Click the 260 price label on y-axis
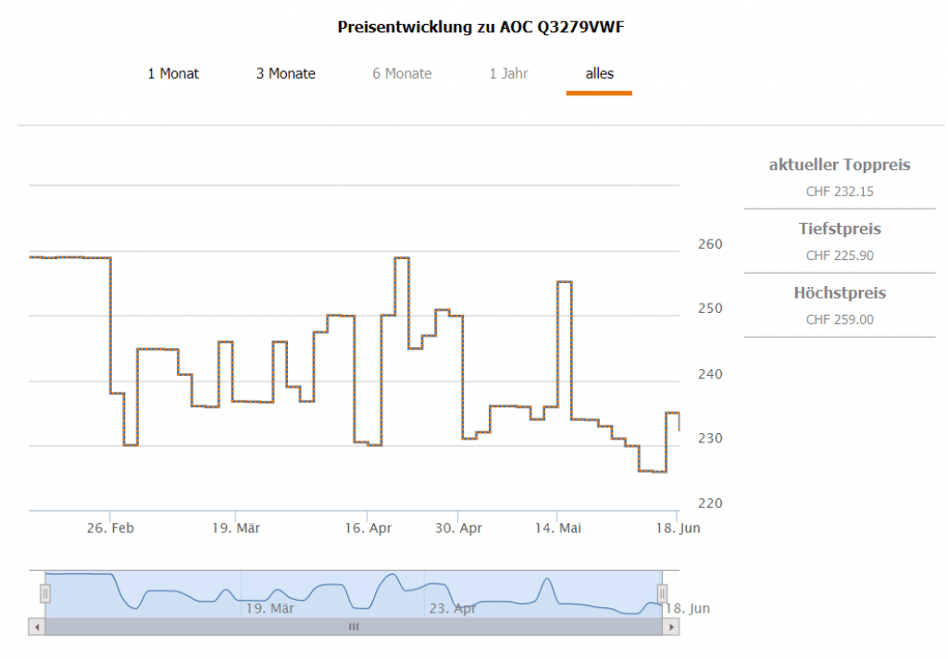The image size is (948, 659). click(710, 244)
